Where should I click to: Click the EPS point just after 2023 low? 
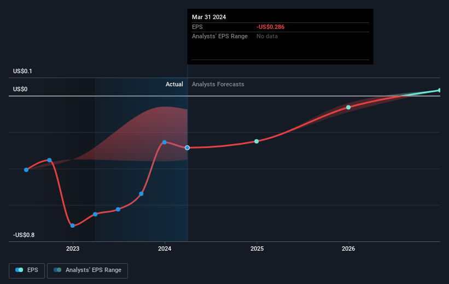click(x=95, y=214)
